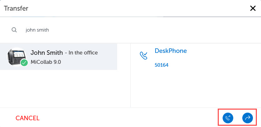The image size is (261, 127).
Task: Click blank space below 50164 in details pane
Action: 196,88
